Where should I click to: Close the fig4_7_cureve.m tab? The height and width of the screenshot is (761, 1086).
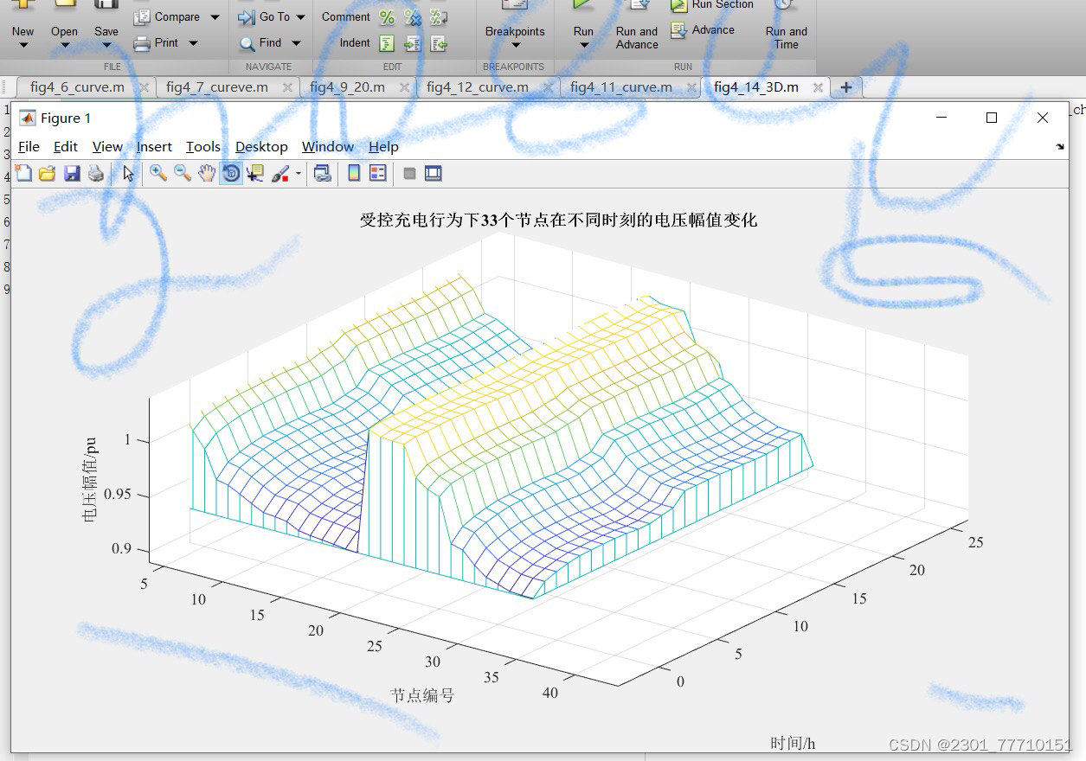[287, 87]
